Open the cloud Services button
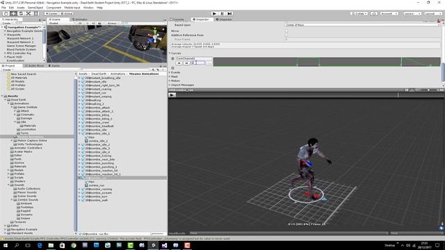 [x=374, y=14]
